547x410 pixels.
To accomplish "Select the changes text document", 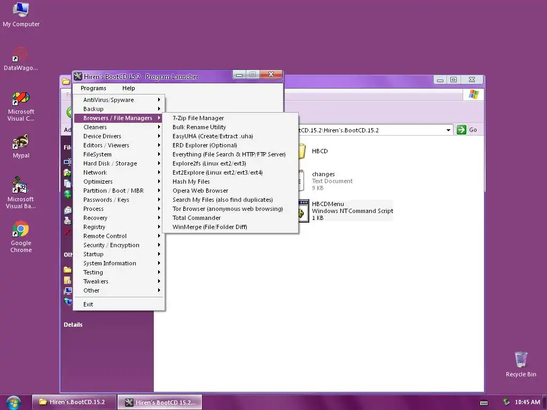I will click(325, 180).
